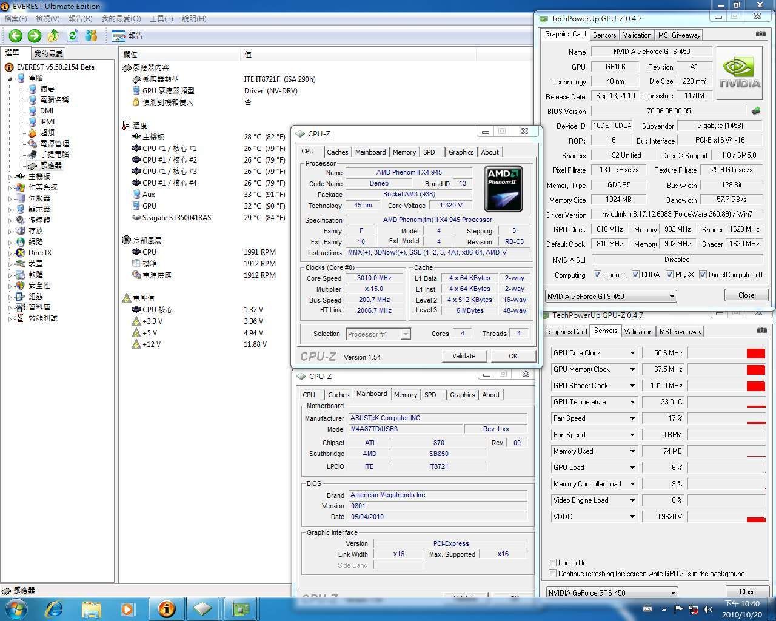Open Internet Explorer from the taskbar

click(54, 608)
